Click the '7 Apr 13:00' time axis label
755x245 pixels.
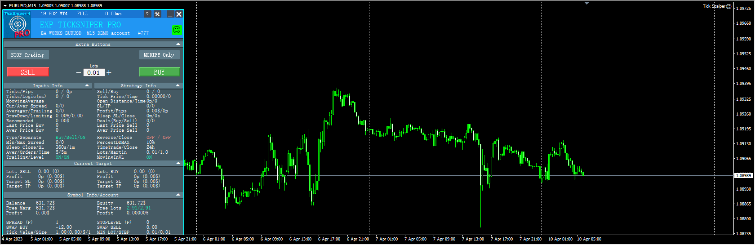pyautogui.click(x=473, y=239)
